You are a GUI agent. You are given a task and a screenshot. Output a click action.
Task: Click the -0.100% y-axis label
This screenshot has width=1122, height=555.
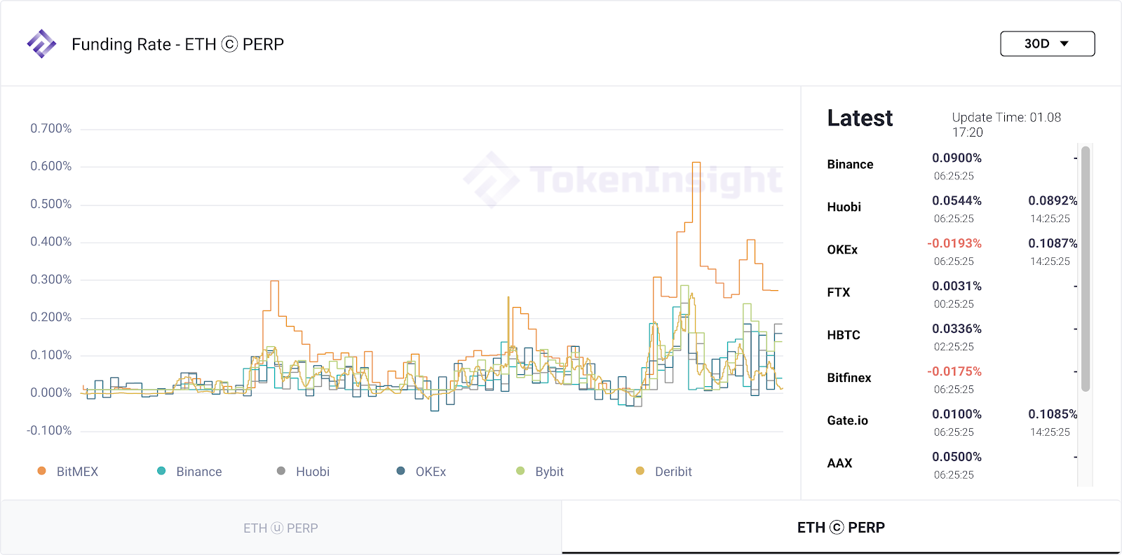tap(49, 430)
